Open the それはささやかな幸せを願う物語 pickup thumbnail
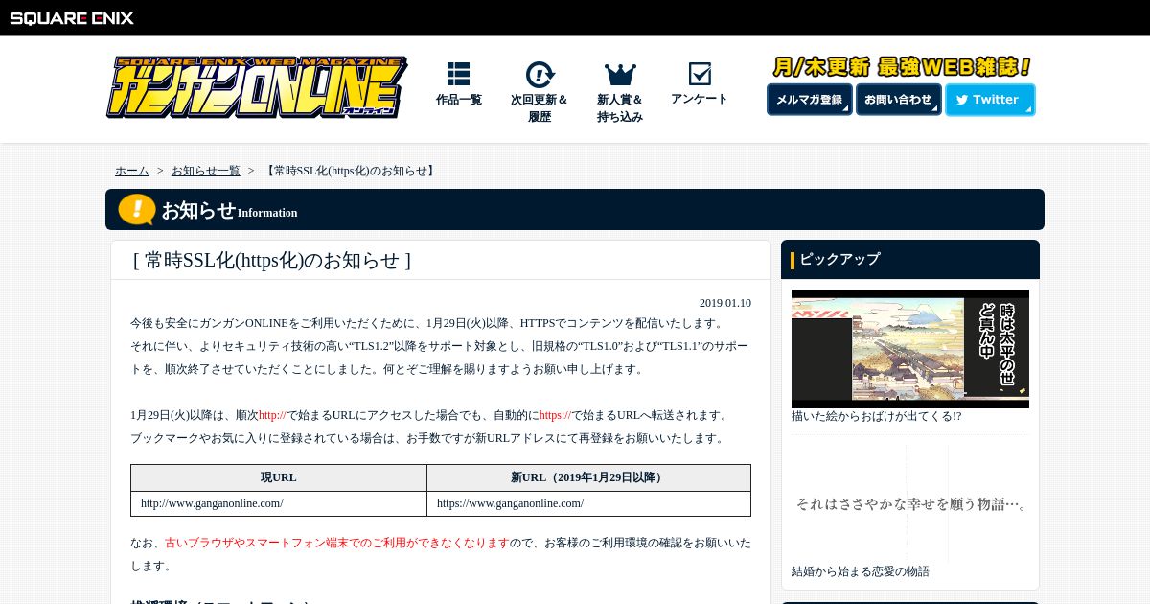Viewport: 1150px width, 604px height. [910, 503]
